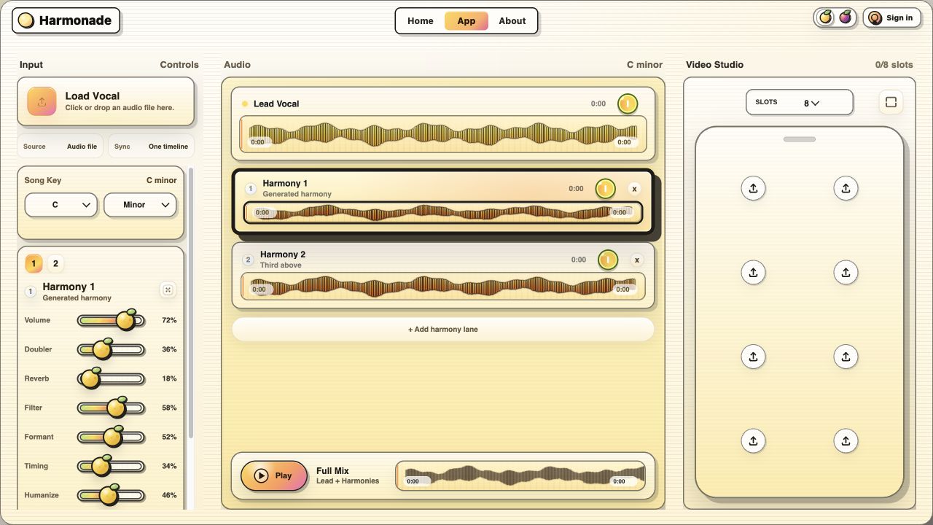Image resolution: width=933 pixels, height=525 pixels.
Task: Click the "Third above" subtitle text
Action: (x=281, y=265)
